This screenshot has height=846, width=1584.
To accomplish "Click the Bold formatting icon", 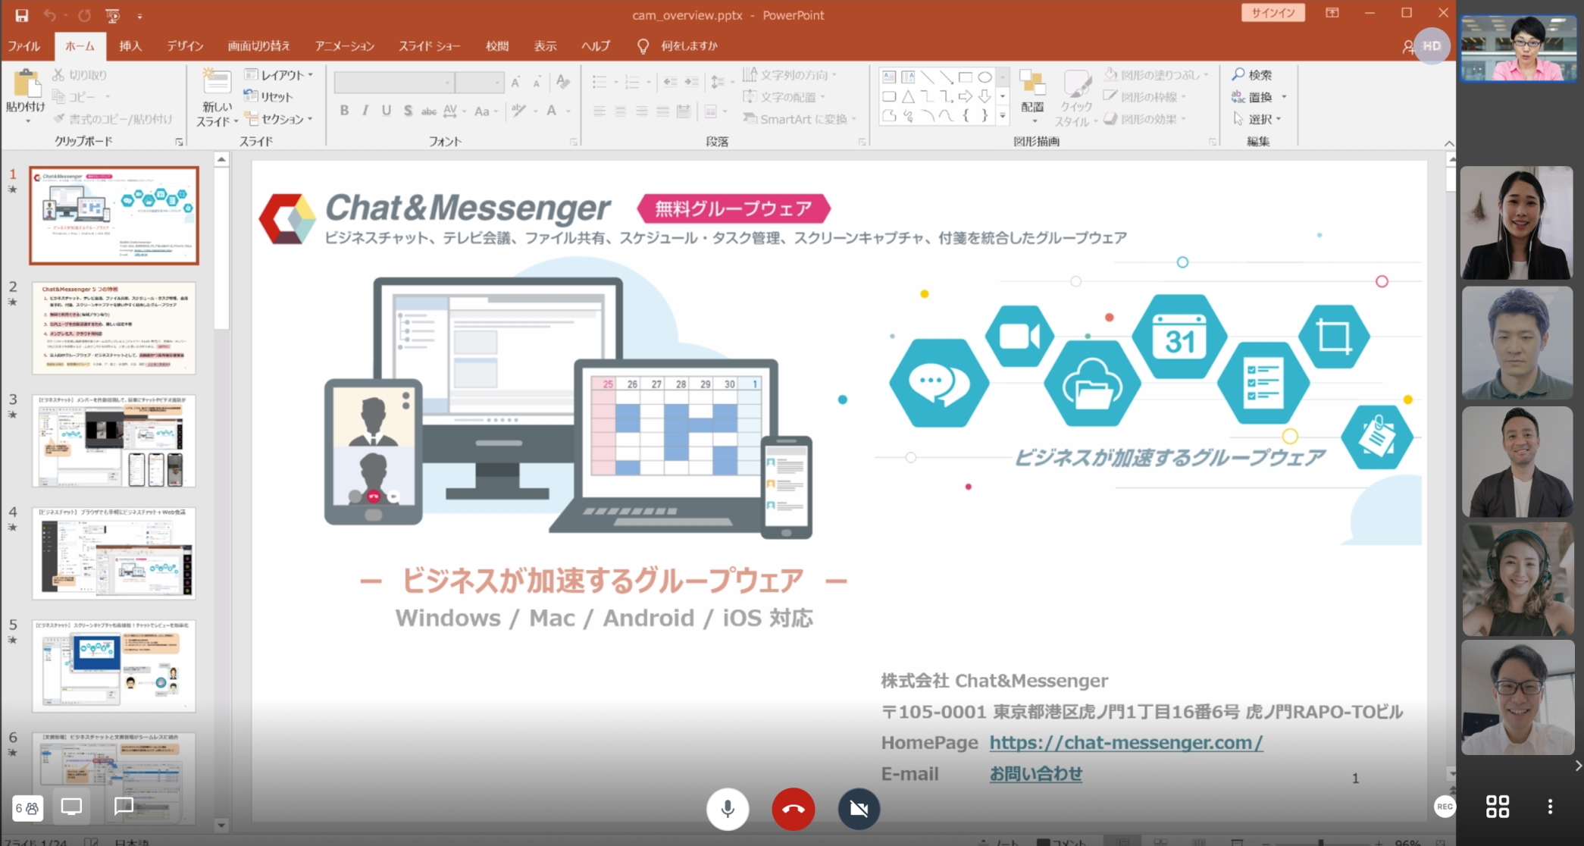I will (x=344, y=111).
